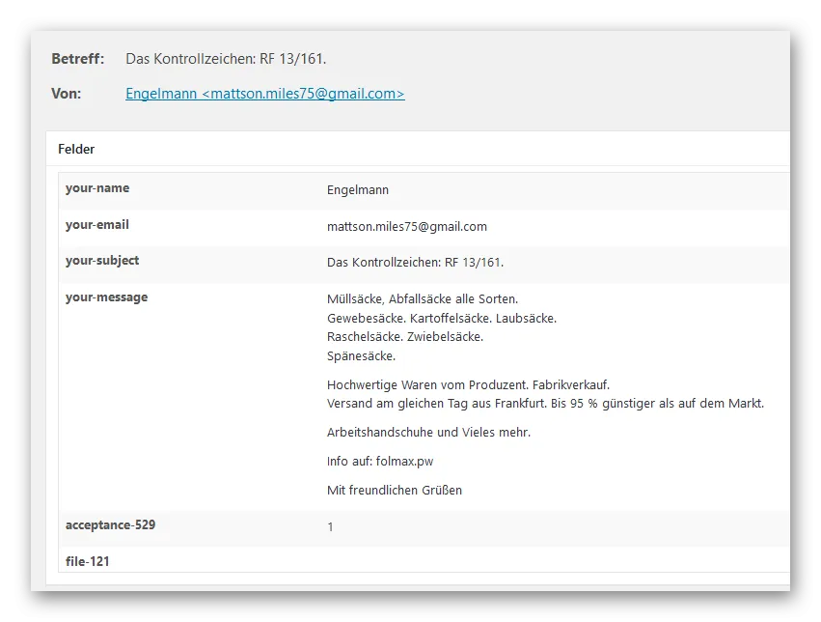The width and height of the screenshot is (821, 622).
Task: Select the Engelmann name value
Action: 358,189
